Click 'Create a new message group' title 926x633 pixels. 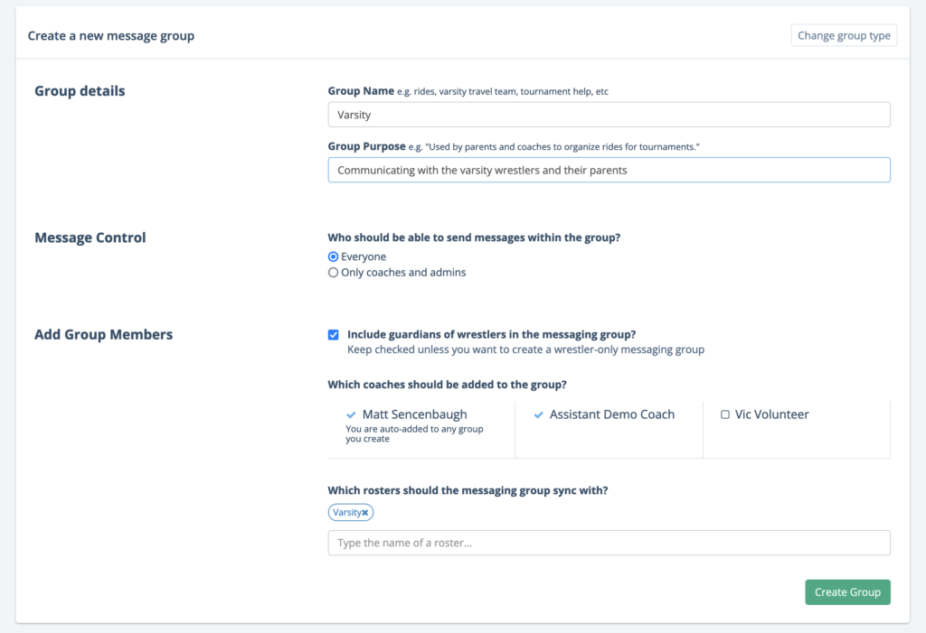[x=111, y=36]
